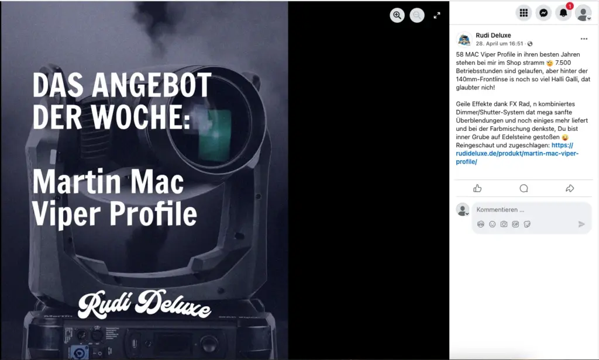599x360 pixels.
Task: Open post options three-dot menu
Action: (x=583, y=39)
